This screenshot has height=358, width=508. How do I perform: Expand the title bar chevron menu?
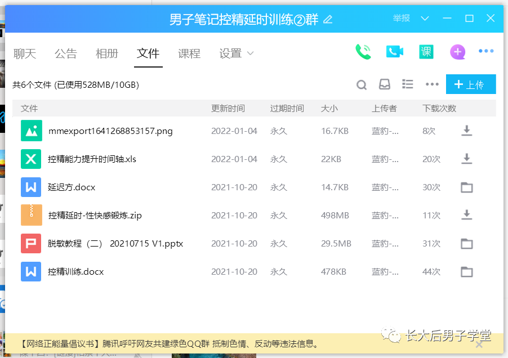(x=425, y=19)
